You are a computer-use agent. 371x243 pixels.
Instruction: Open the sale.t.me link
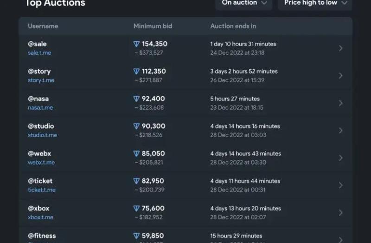click(x=39, y=53)
